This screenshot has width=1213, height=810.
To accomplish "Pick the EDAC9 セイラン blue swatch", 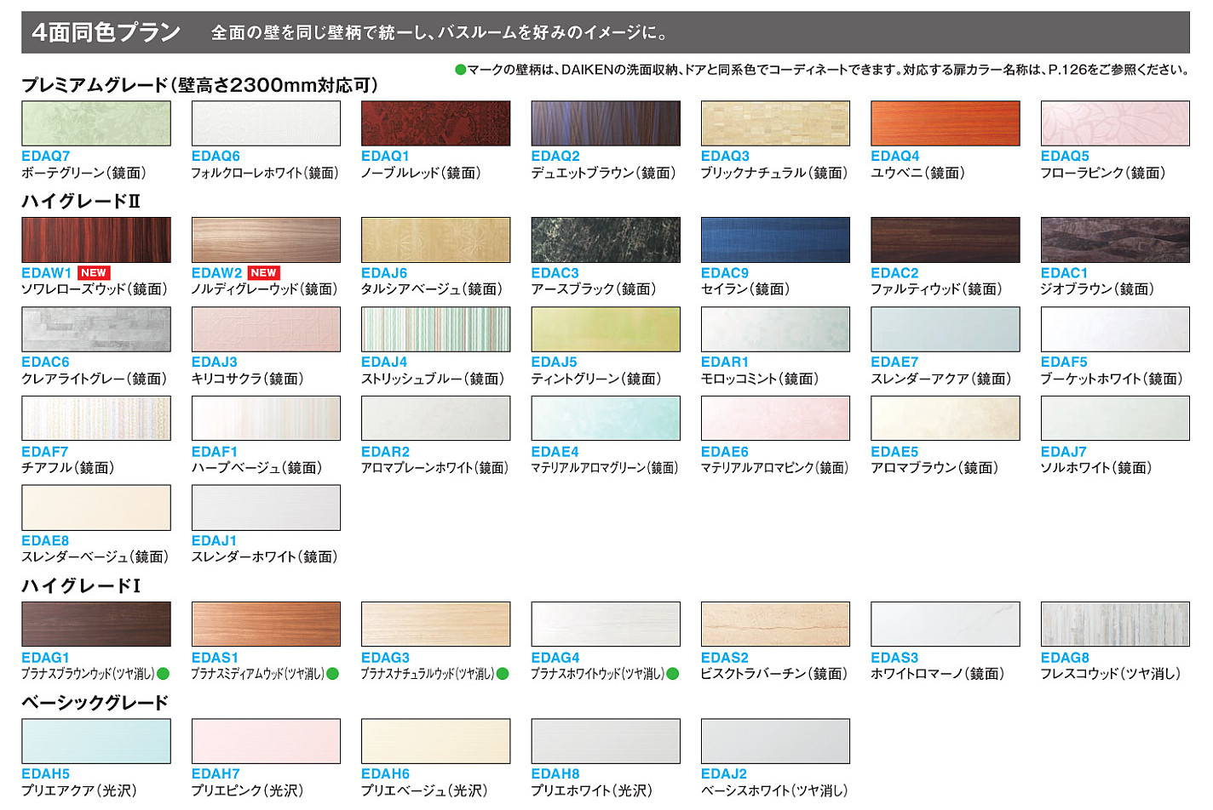I will tap(775, 240).
